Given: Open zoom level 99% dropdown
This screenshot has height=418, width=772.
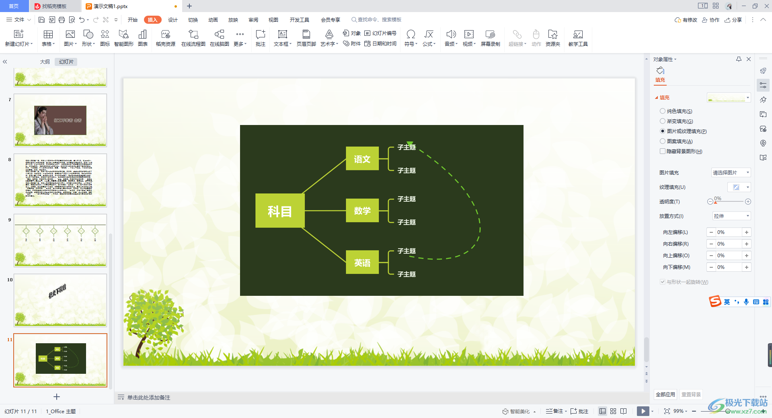Looking at the screenshot, I should click(x=680, y=411).
